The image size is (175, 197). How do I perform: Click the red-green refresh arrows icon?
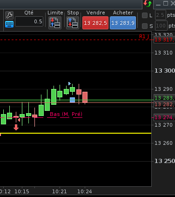(148, 3)
